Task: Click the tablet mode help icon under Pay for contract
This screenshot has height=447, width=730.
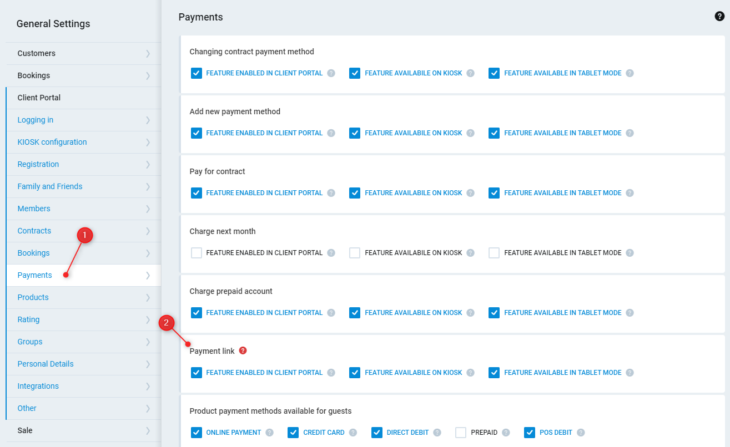Action: (630, 193)
